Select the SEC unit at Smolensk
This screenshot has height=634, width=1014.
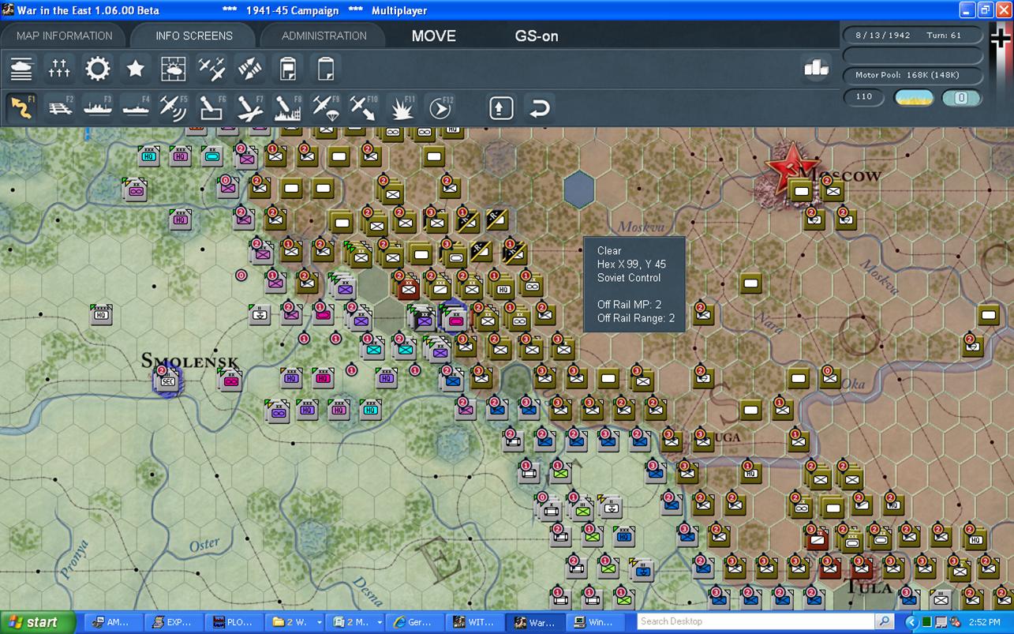(167, 381)
